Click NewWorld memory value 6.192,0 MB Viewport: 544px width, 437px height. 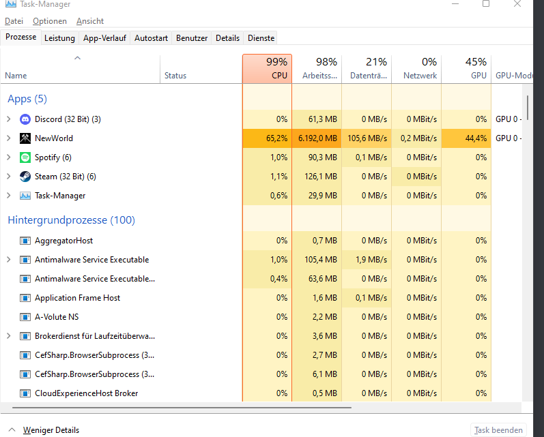click(317, 138)
